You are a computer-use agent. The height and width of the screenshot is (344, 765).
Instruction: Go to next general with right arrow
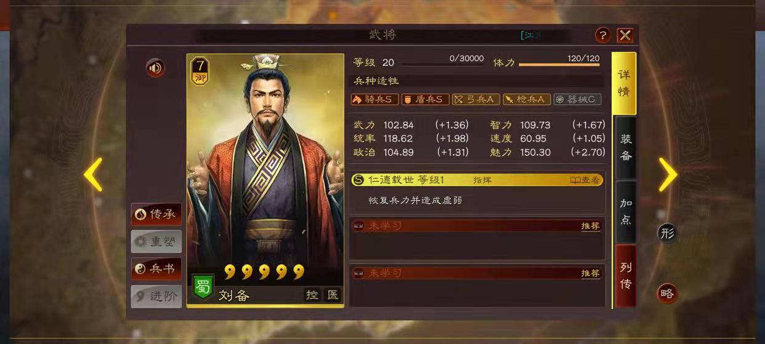click(668, 175)
